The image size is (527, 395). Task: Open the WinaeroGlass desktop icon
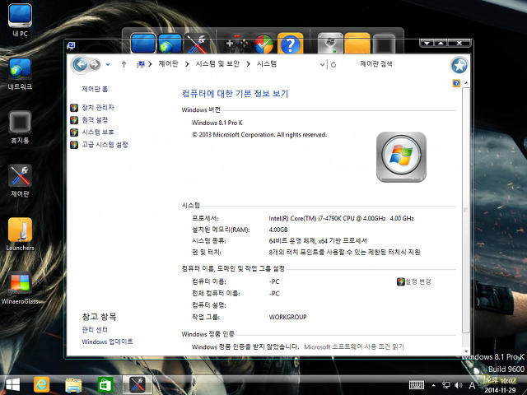[20, 288]
